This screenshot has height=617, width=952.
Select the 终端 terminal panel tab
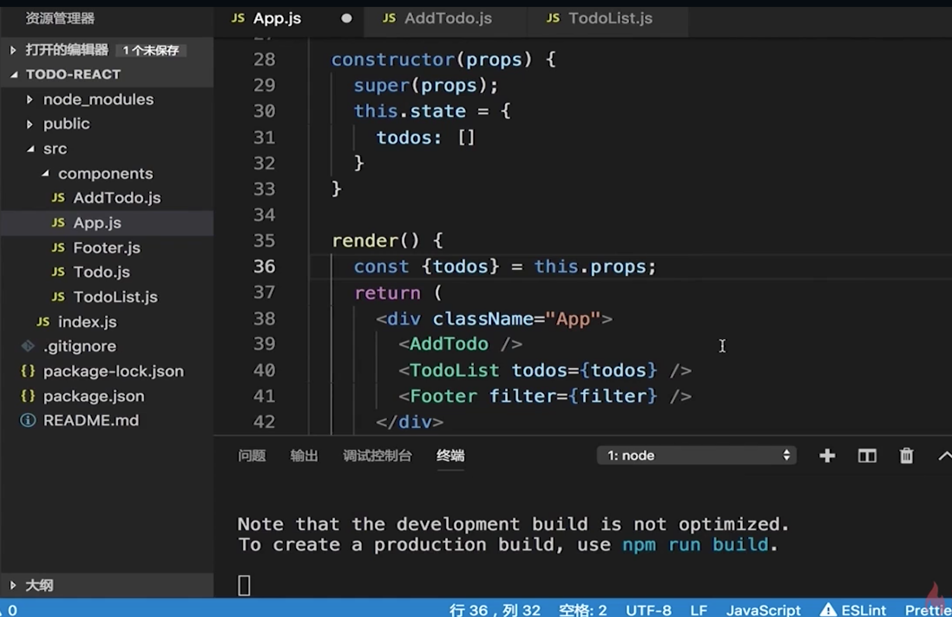pos(450,456)
